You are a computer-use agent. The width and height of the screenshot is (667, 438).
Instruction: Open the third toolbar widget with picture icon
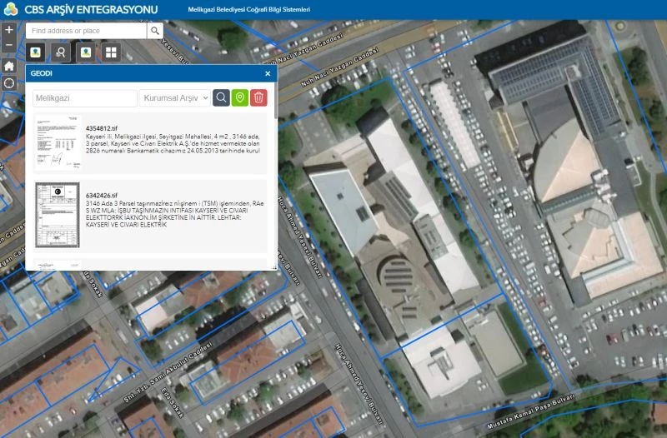pos(86,52)
